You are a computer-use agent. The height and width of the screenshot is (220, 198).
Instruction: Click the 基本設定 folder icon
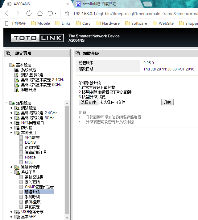click(x=12, y=65)
